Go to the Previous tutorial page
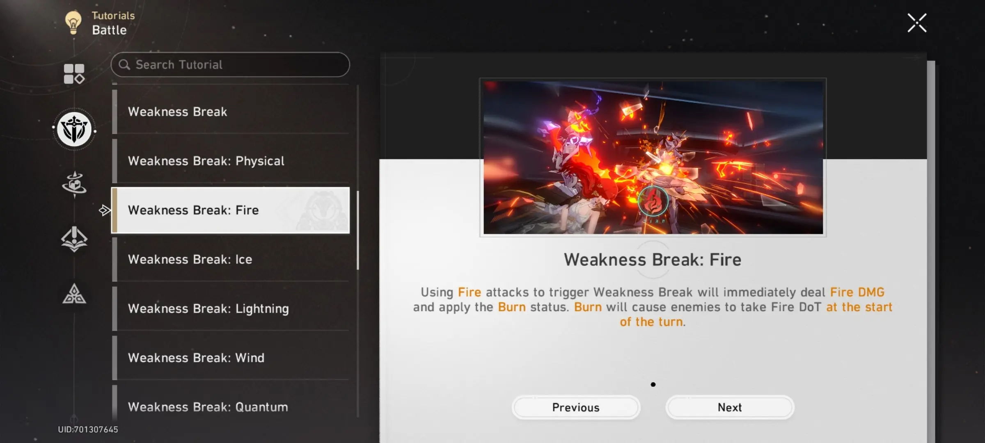This screenshot has width=985, height=443. point(576,407)
